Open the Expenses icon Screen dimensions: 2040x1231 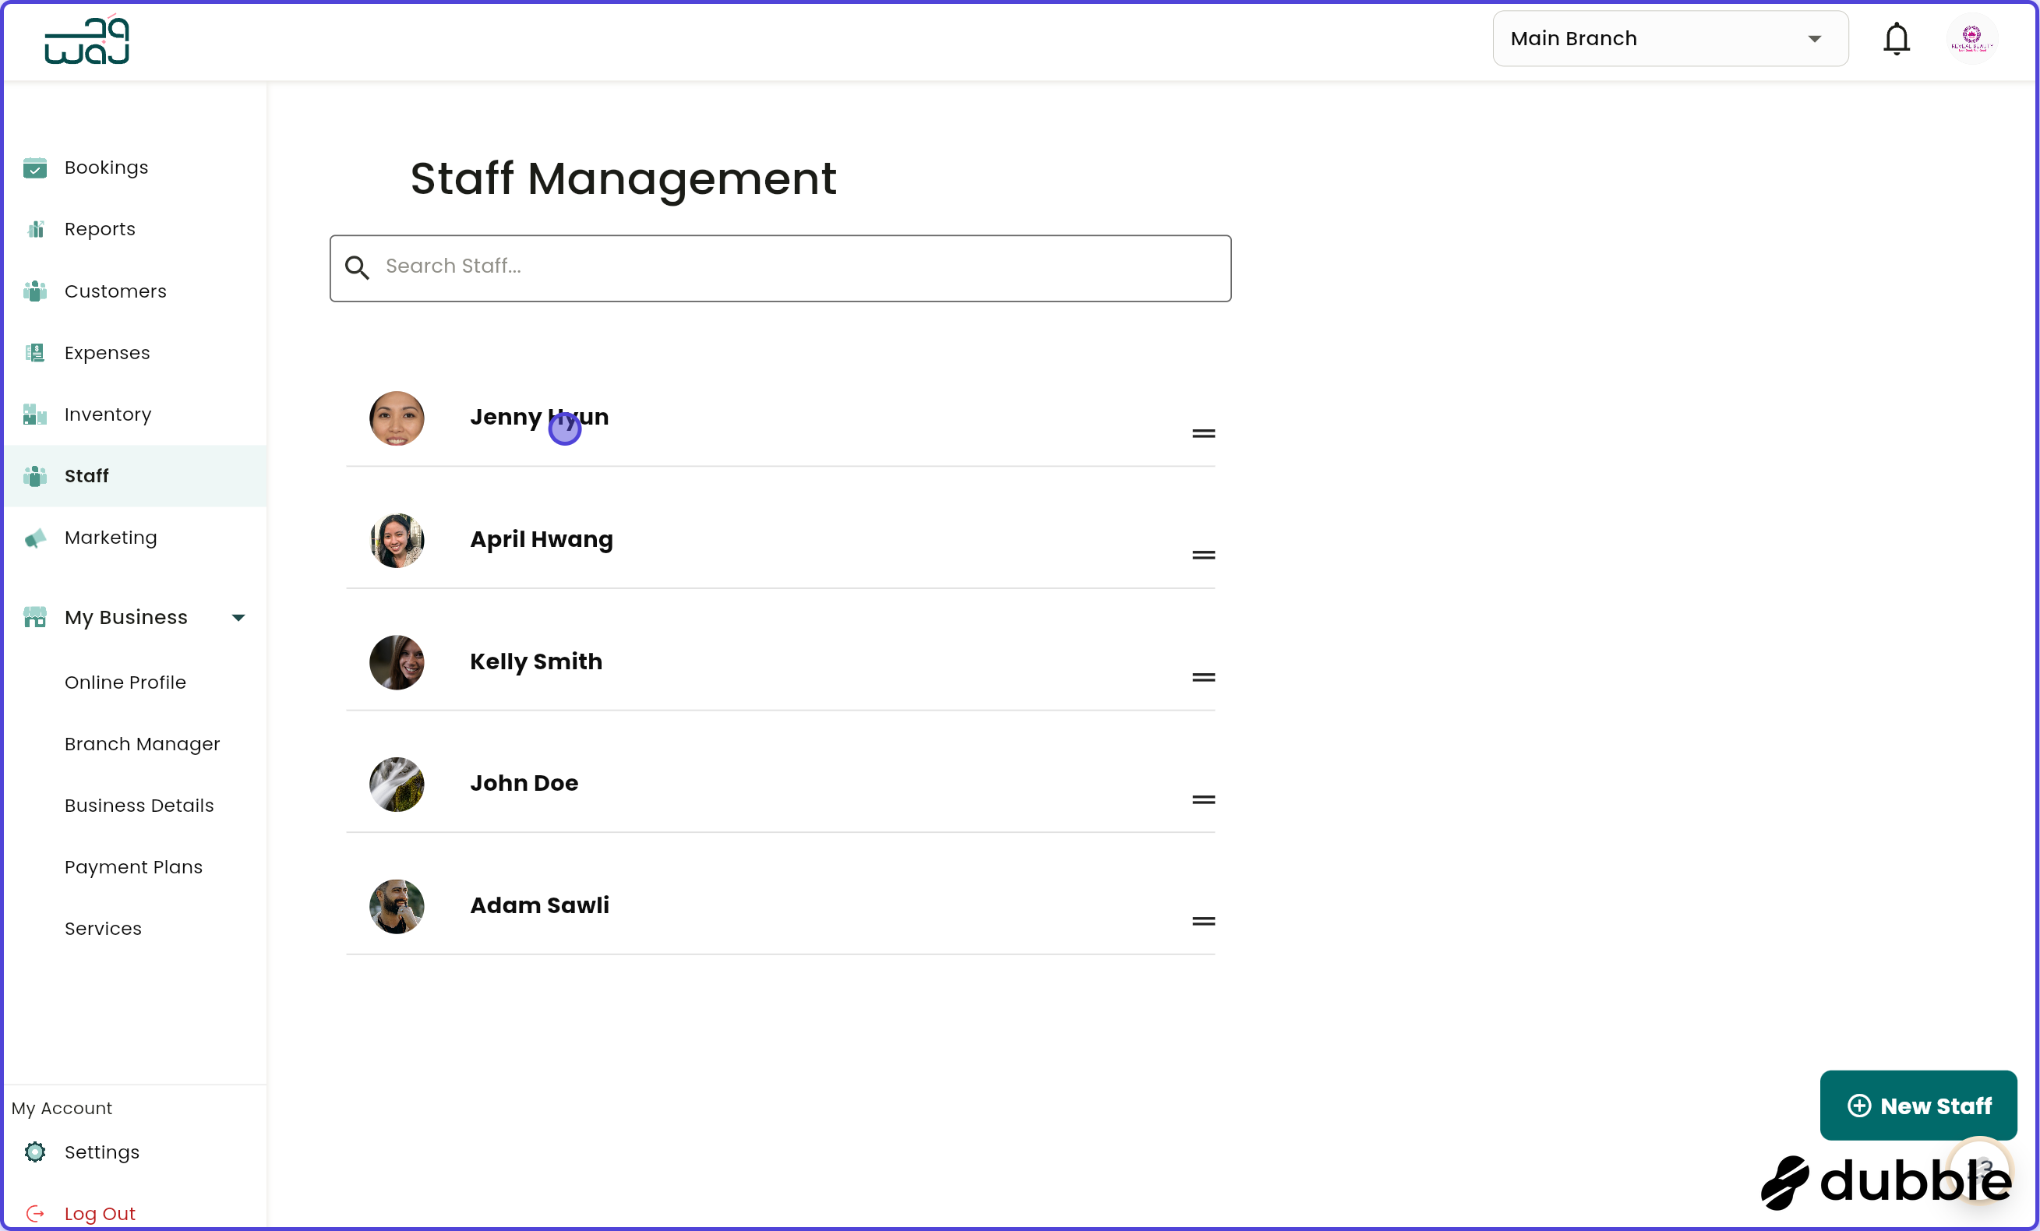(35, 353)
